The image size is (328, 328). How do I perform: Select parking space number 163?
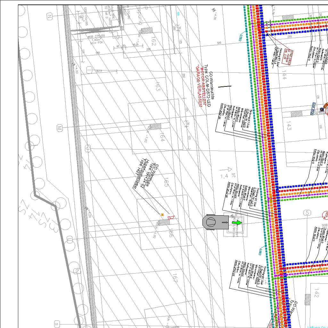[x=157, y=86]
